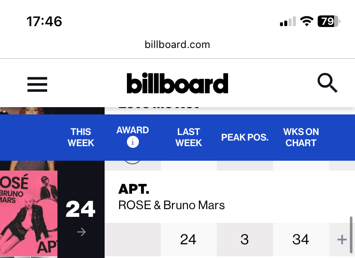The width and height of the screenshot is (355, 258).
Task: Open the hamburger navigation menu
Action: (x=37, y=84)
